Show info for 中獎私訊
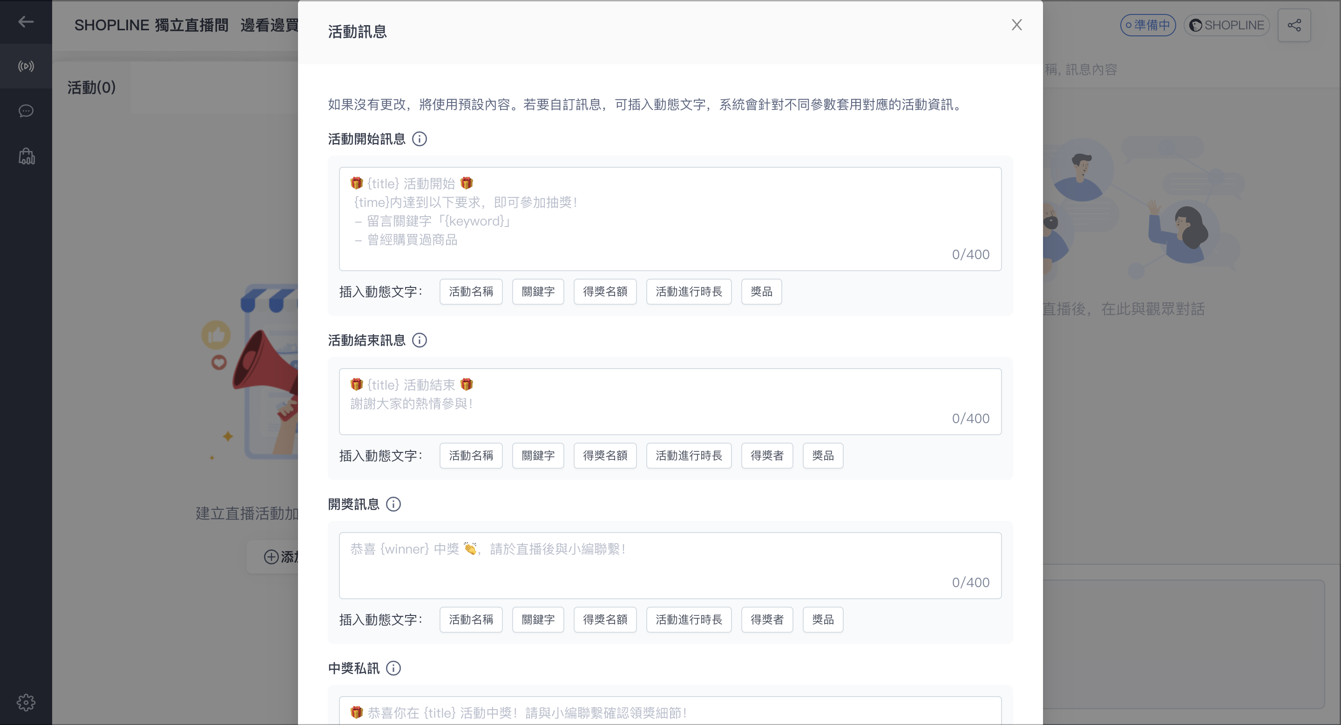The image size is (1341, 725). click(393, 668)
